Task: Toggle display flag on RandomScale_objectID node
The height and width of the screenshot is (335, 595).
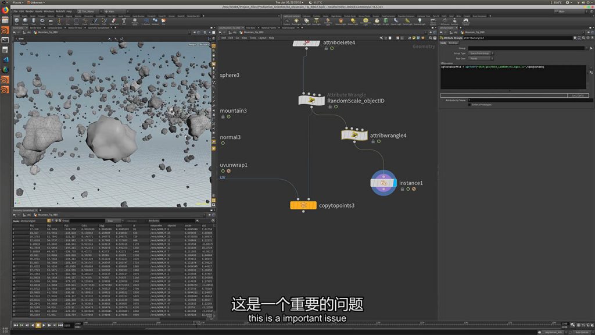Action: coord(335,106)
